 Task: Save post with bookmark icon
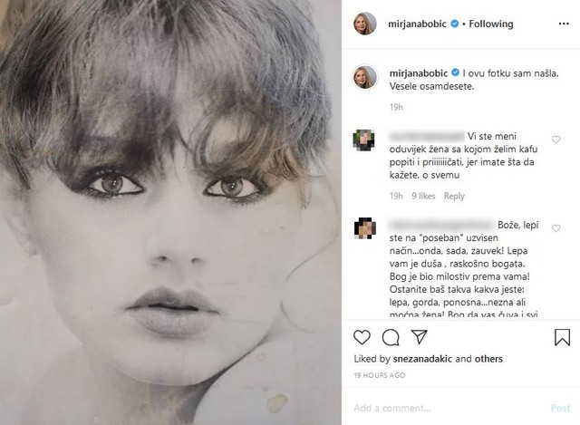point(562,337)
